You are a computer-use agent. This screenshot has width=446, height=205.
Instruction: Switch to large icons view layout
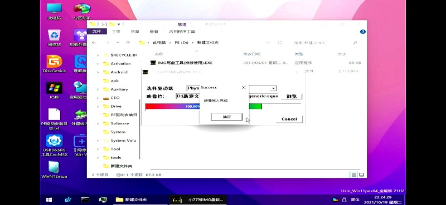coord(362,175)
